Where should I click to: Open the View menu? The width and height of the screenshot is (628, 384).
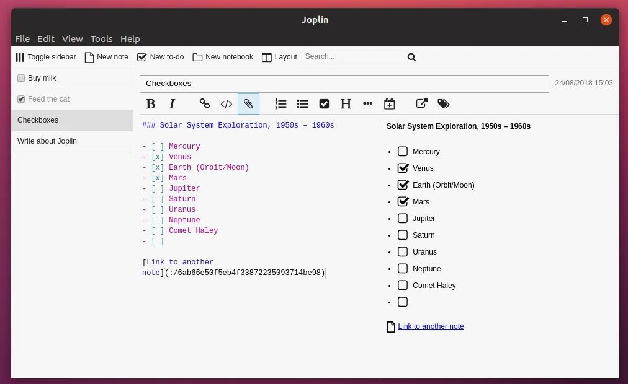(72, 38)
